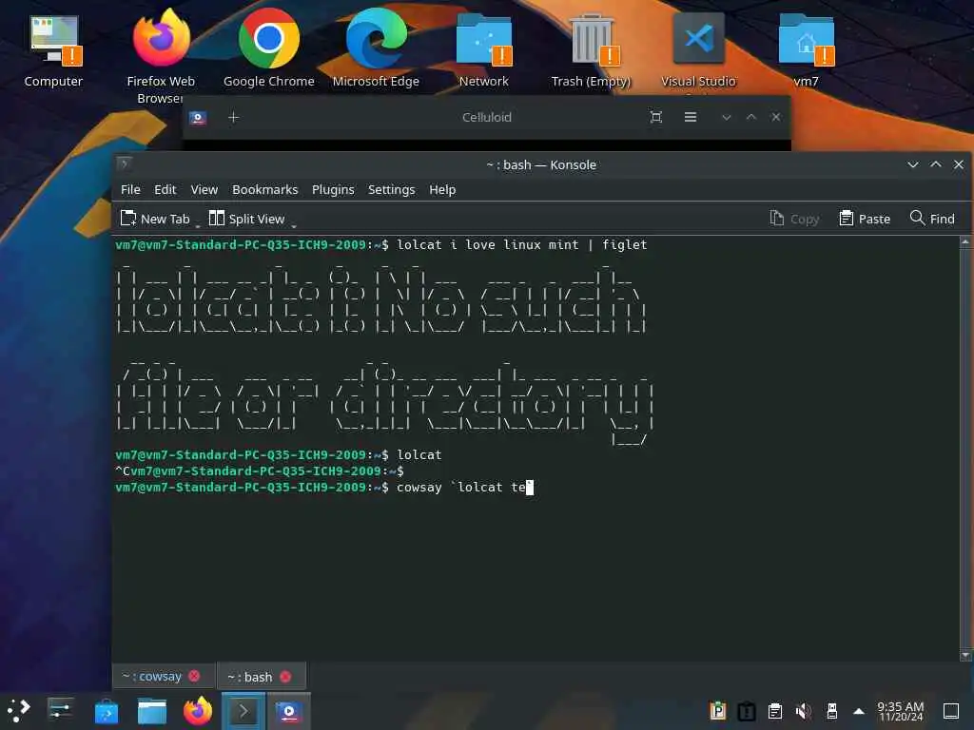
Task: Select the bash tab
Action: pyautogui.click(x=250, y=677)
